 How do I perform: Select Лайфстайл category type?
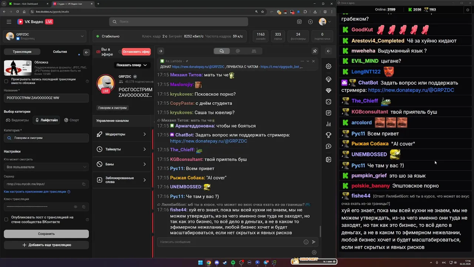coord(47,120)
